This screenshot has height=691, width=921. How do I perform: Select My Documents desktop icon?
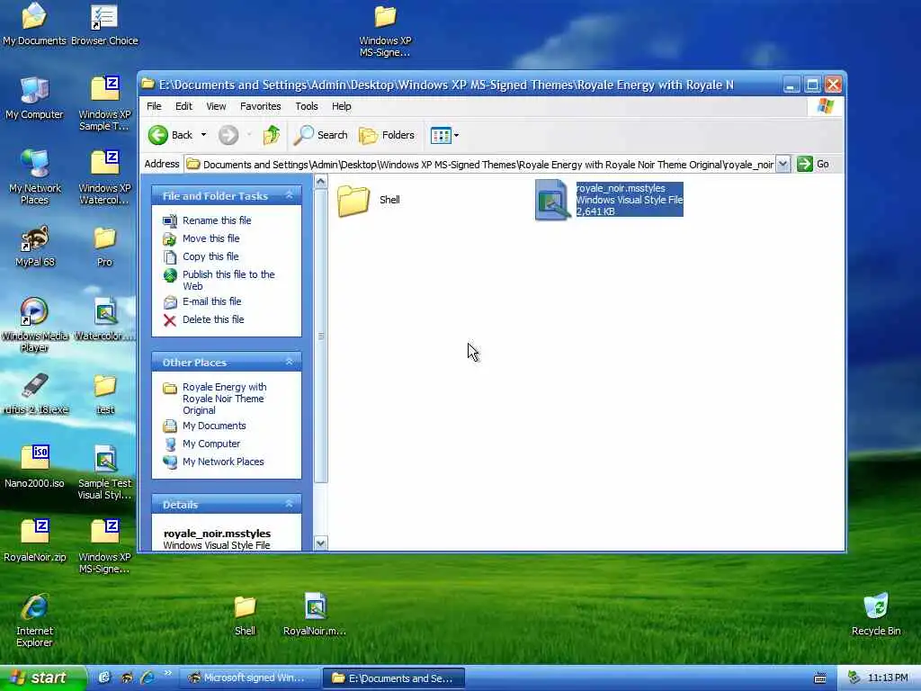[x=34, y=24]
